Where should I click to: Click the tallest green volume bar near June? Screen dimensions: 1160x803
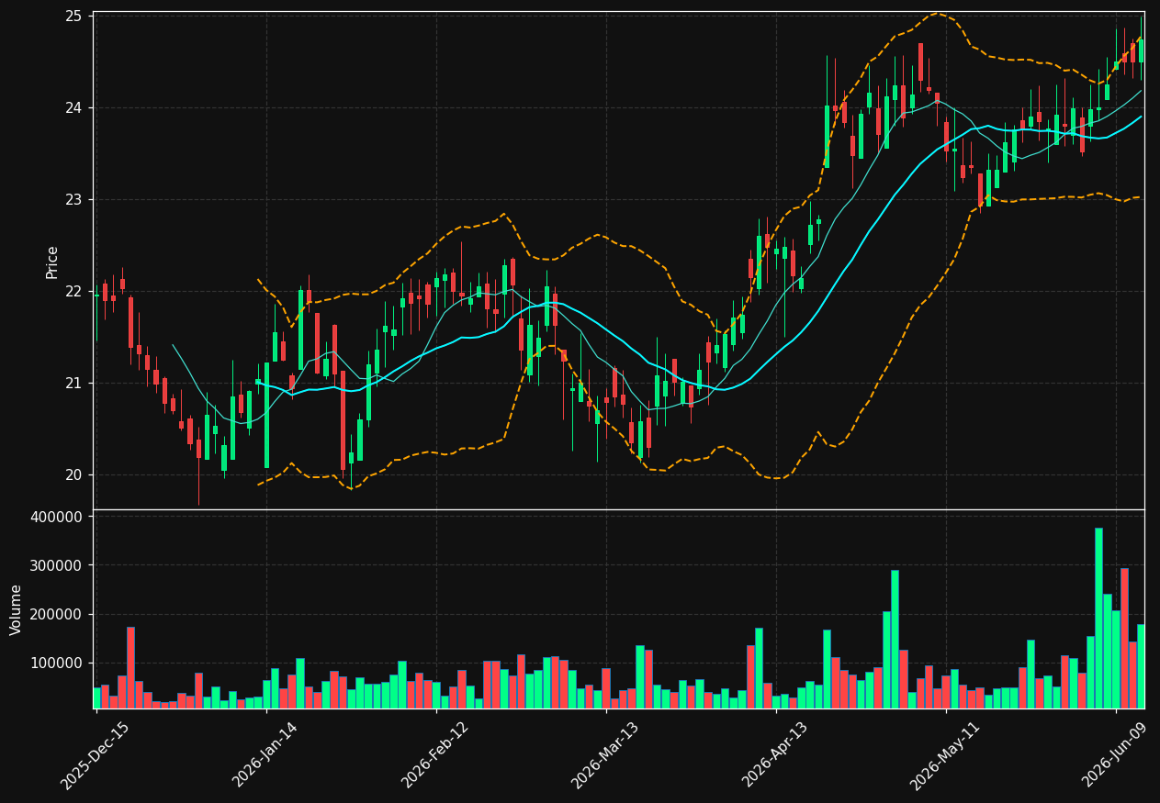(x=1098, y=618)
